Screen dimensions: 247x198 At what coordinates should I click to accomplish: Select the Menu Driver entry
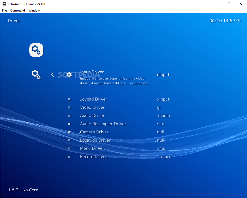92,148
